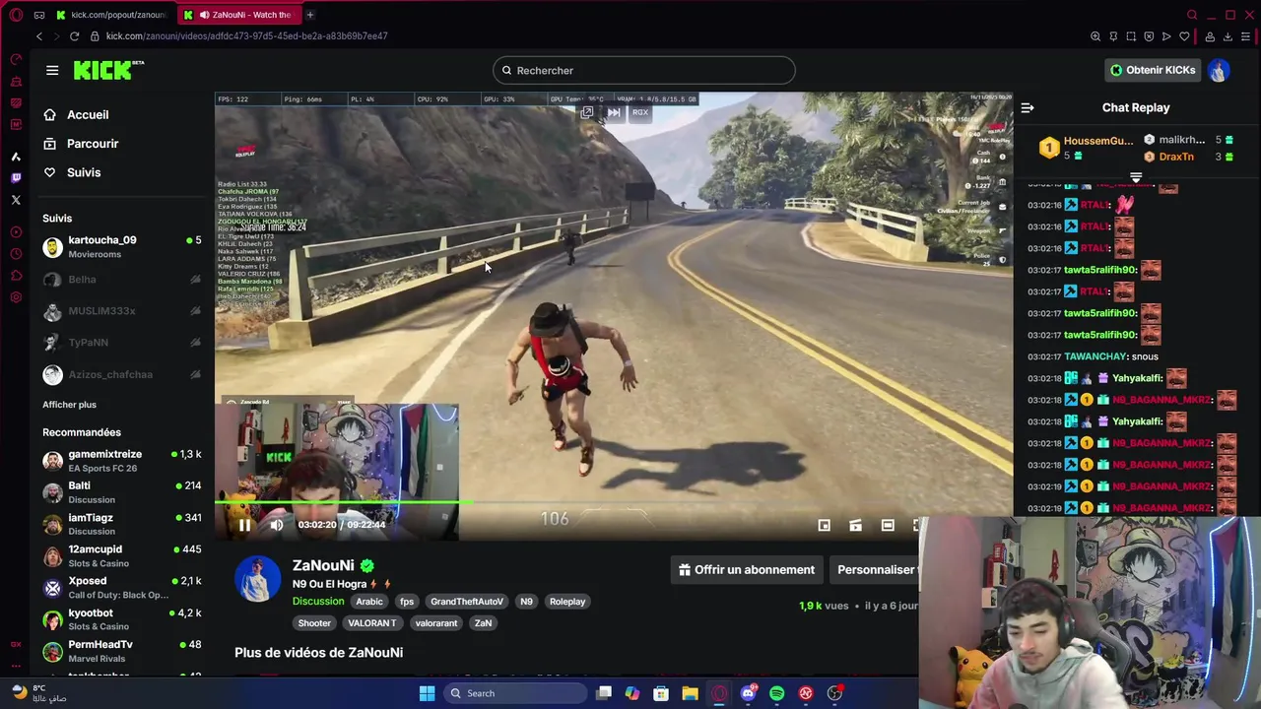Open browser zoom magnifier in address bar
Image resolution: width=1261 pixels, height=709 pixels.
coord(1095,36)
